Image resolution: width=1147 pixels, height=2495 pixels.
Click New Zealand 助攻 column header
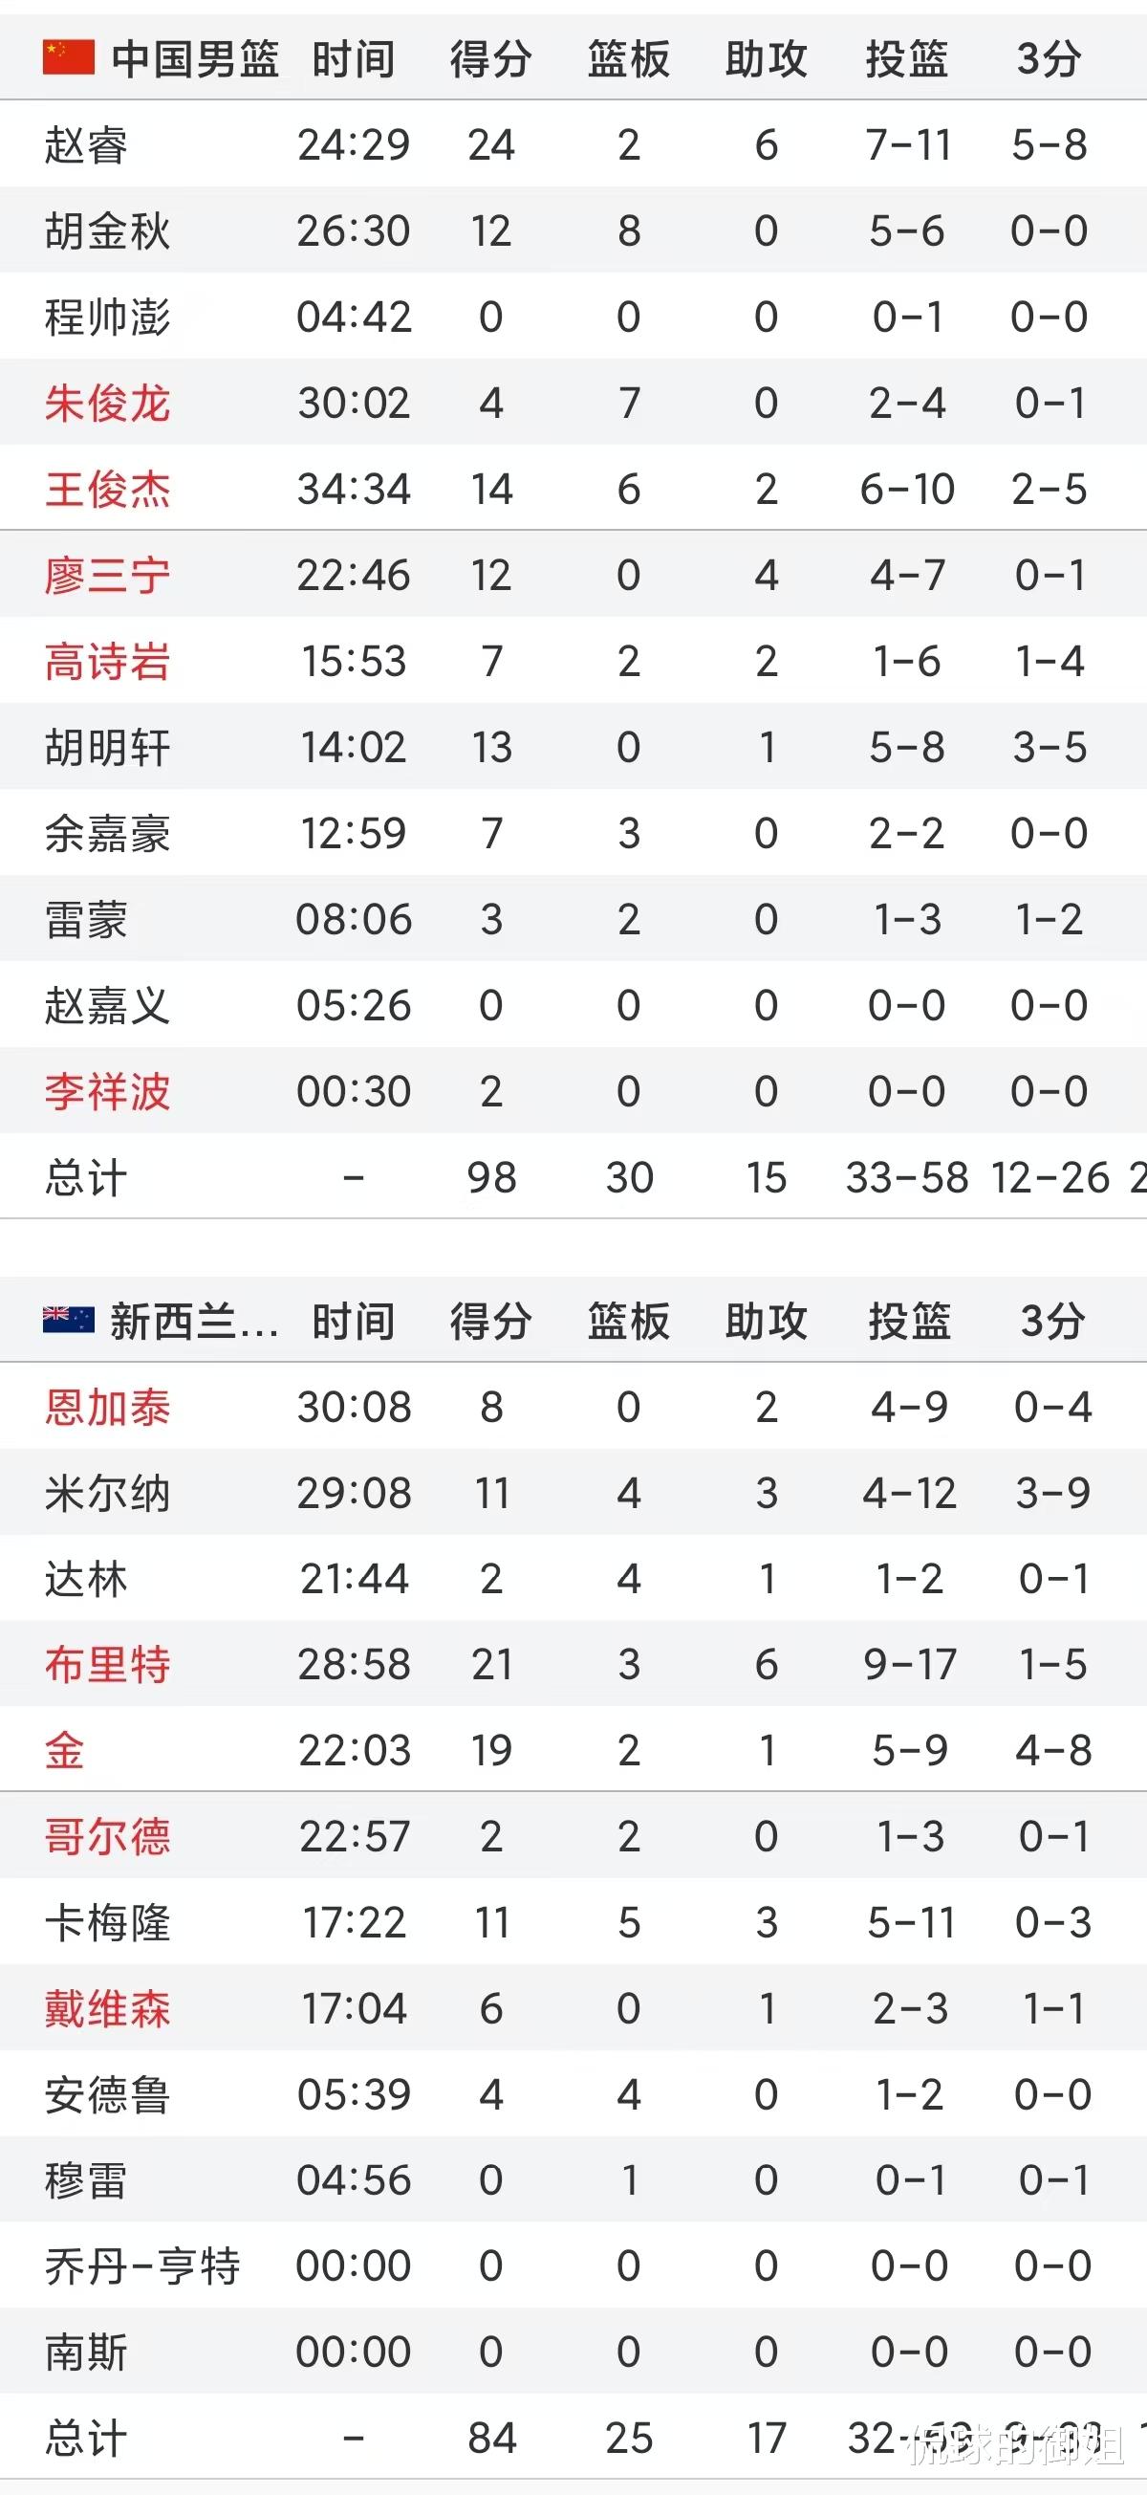click(766, 1321)
